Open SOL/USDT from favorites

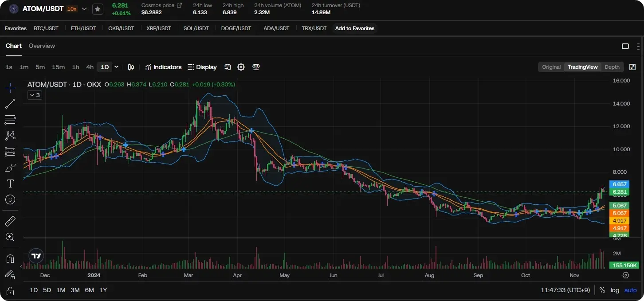click(196, 28)
